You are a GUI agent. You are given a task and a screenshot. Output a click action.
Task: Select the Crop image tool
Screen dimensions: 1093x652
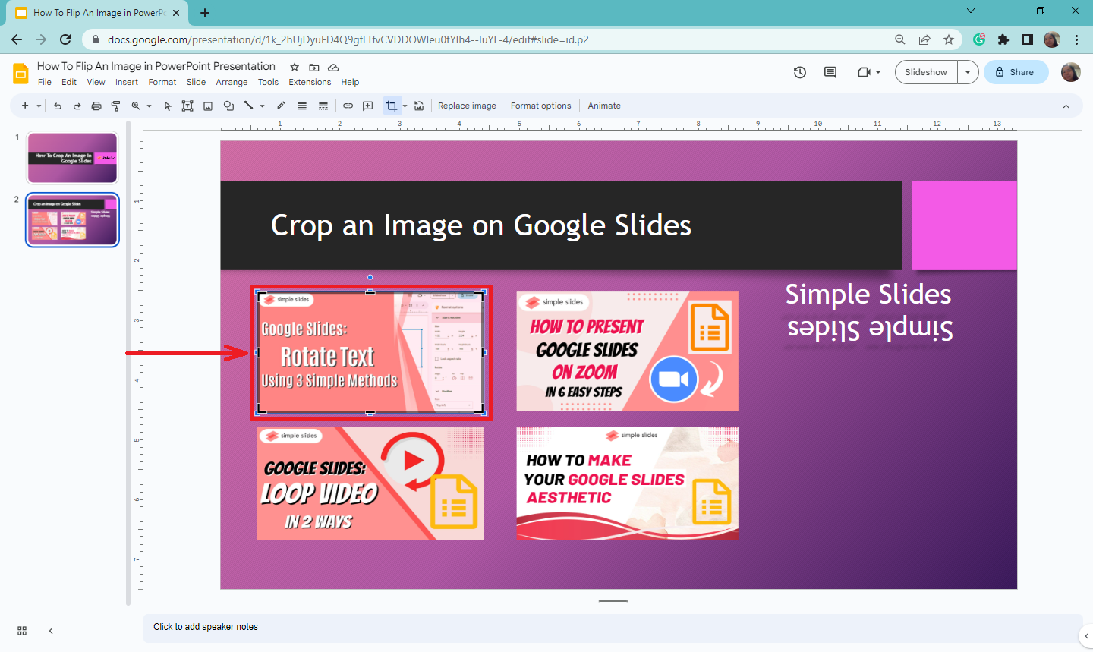coord(392,106)
